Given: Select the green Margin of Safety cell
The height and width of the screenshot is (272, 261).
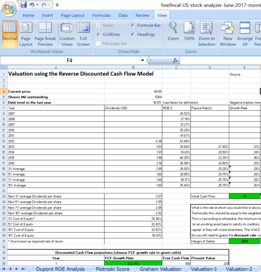Looking at the screenshot, I should coord(244,242).
